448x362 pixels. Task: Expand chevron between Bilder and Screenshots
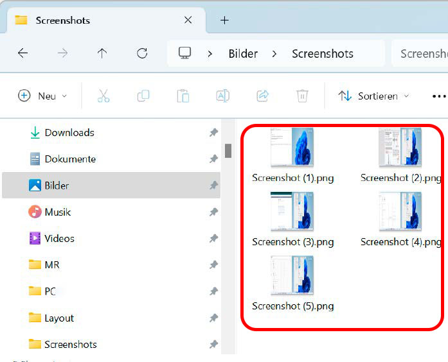pos(274,54)
